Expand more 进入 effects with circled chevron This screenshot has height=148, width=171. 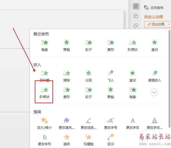point(154,92)
